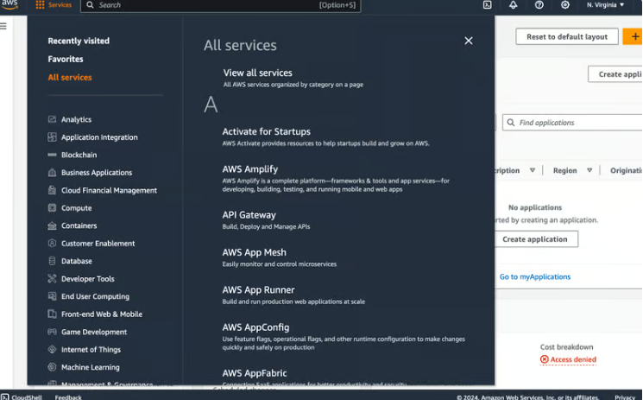Open the Machine Learning category label
643x400 pixels.
point(91,366)
